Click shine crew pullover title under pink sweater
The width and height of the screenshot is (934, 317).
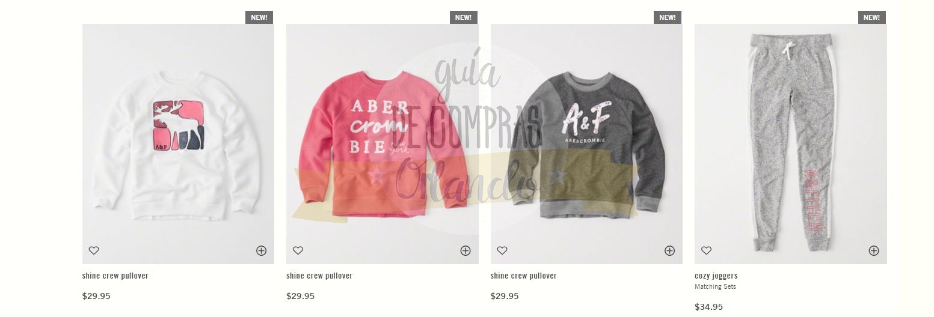tap(319, 276)
